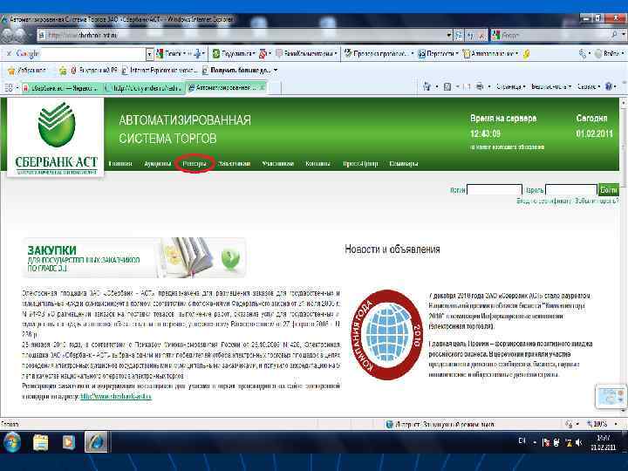Open the Страница dropdown menu
This screenshot has height=471, width=628.
[510, 86]
